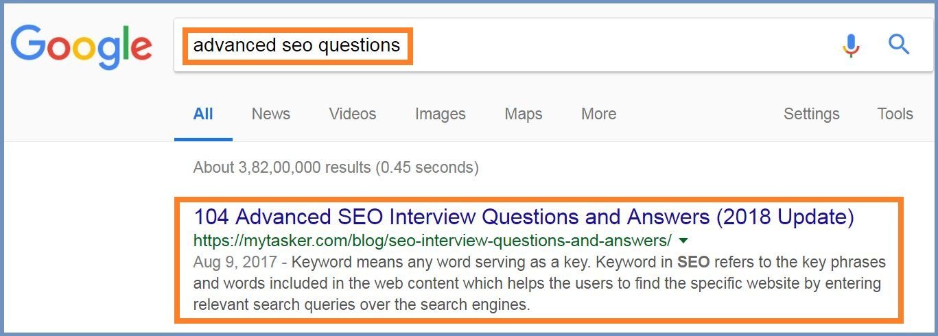The height and width of the screenshot is (336, 938).
Task: Click the 'advanced seo questions' query text
Action: coord(296,46)
